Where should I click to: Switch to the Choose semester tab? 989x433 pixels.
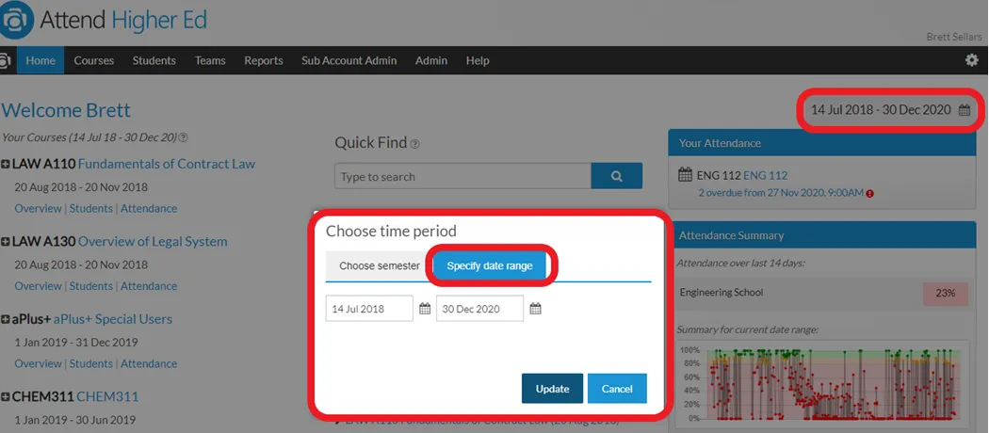(379, 266)
